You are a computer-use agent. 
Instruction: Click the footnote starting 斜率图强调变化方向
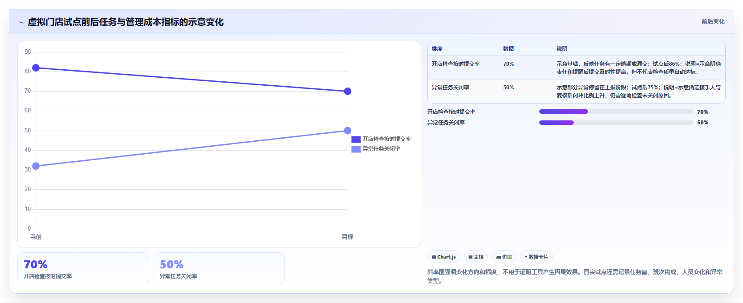[x=575, y=276]
